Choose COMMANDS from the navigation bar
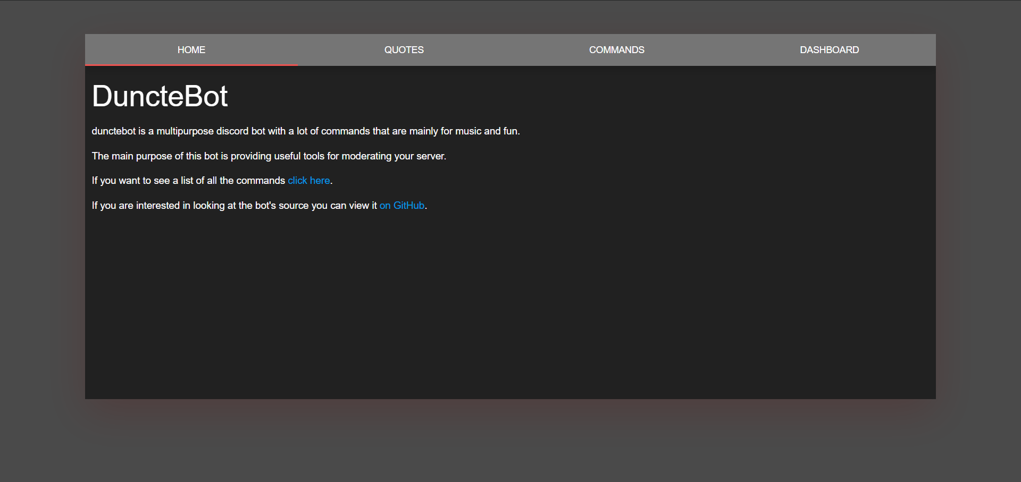1021x482 pixels. pos(616,49)
